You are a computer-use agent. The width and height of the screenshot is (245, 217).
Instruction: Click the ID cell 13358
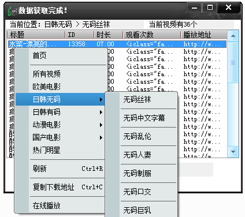coord(76,44)
